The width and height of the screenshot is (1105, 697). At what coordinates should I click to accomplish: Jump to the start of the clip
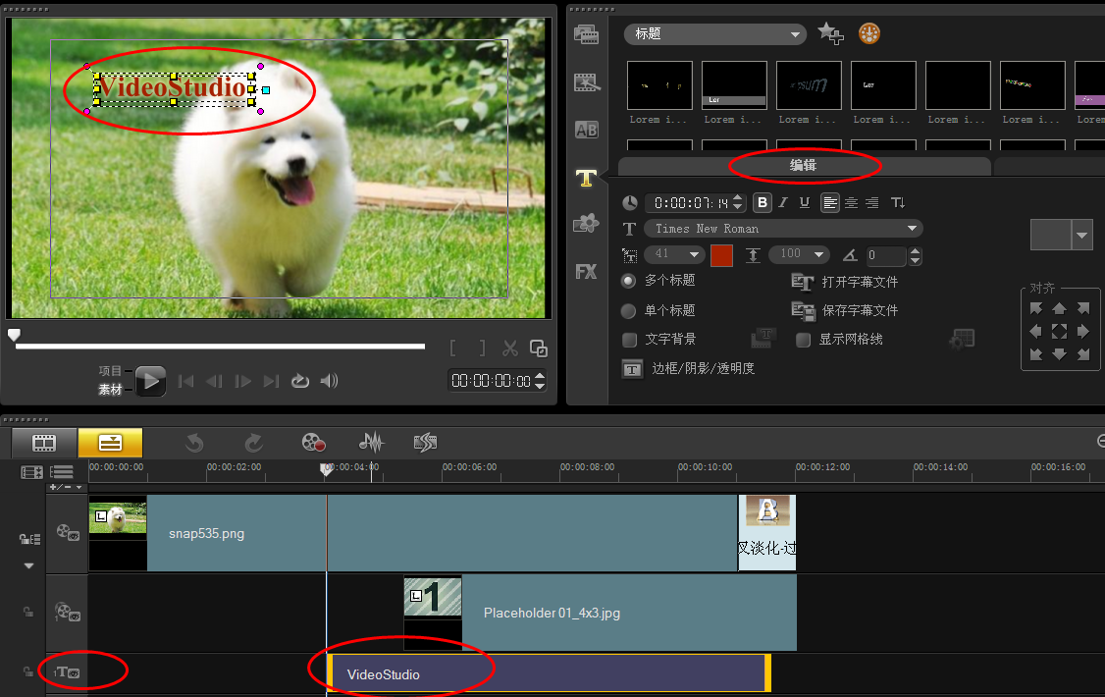tap(186, 381)
